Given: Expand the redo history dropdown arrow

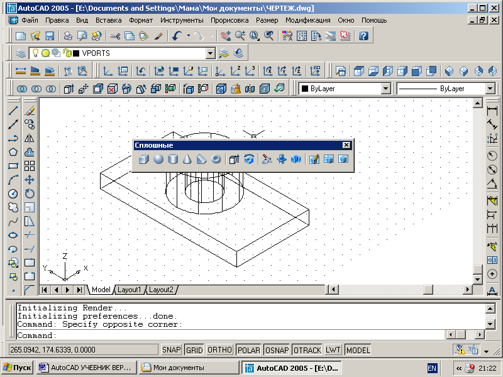Looking at the screenshot, I should [211, 36].
